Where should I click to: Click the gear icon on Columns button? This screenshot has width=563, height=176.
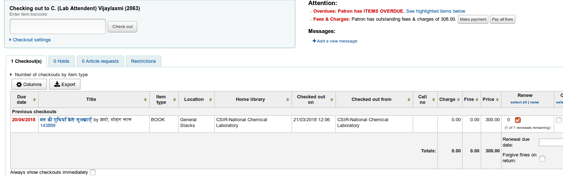point(19,85)
